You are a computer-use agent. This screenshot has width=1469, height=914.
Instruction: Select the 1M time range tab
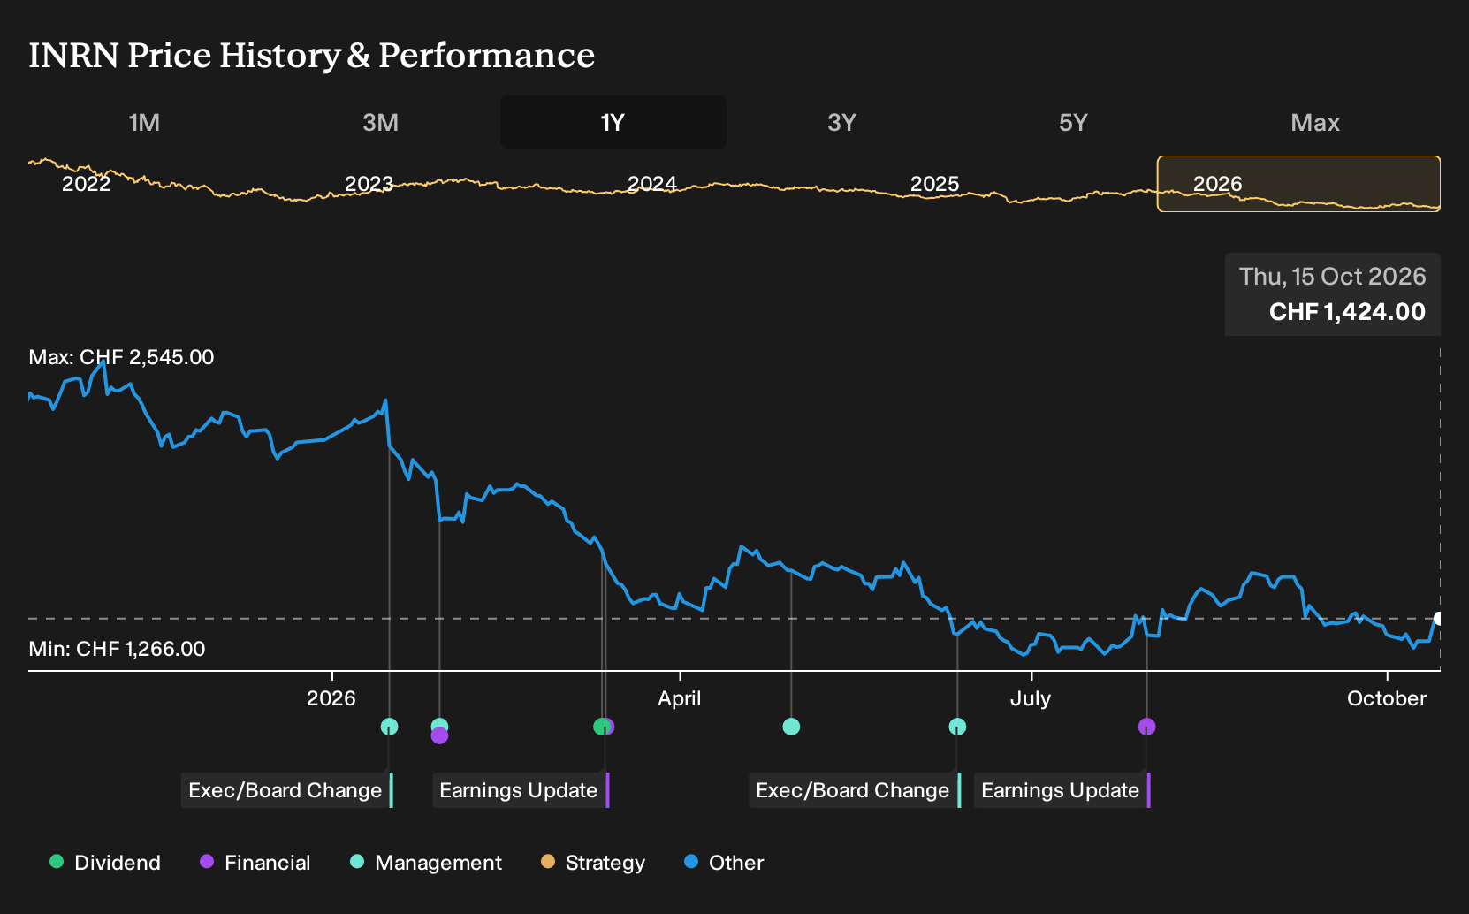[x=144, y=123]
